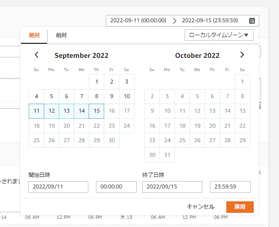Click October 29 in the calendar

(x=242, y=140)
